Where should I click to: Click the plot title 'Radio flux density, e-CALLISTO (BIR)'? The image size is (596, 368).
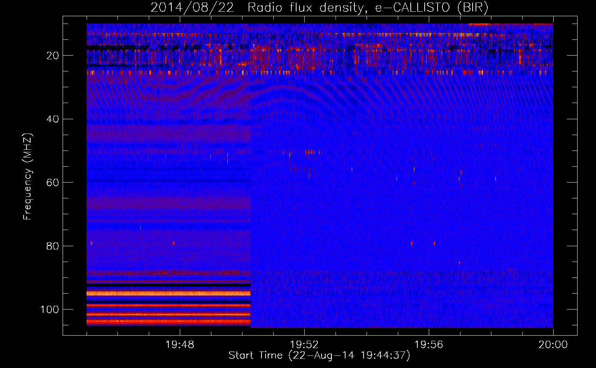click(368, 8)
